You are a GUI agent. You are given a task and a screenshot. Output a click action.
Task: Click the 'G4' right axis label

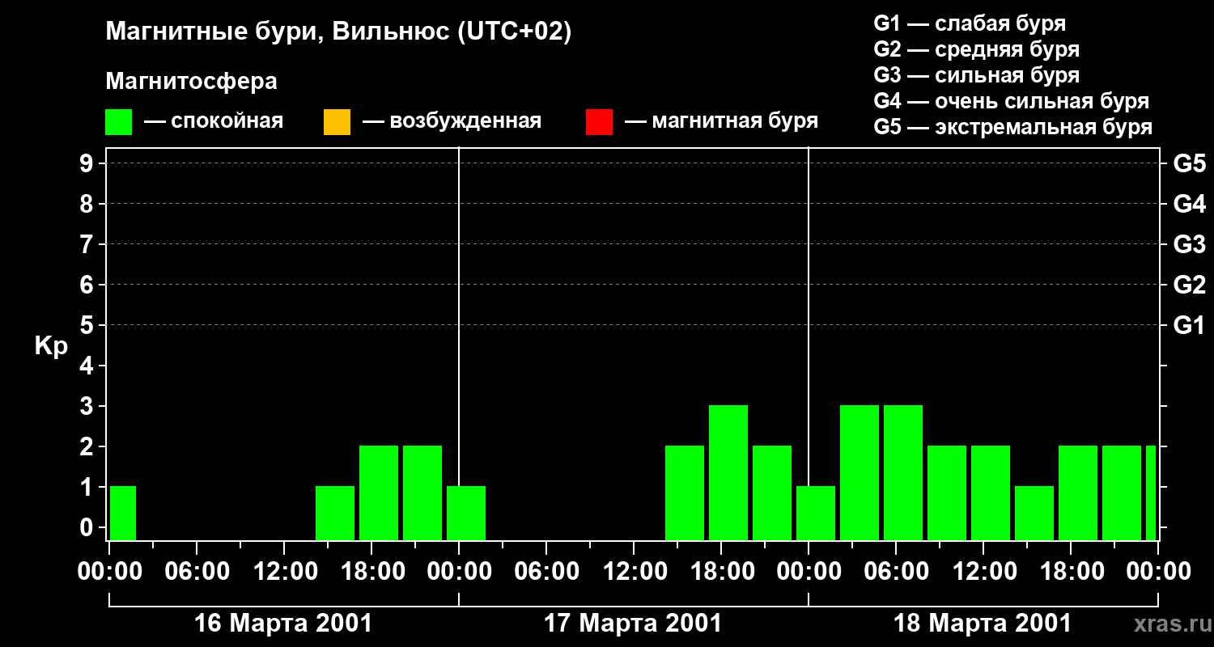tap(1189, 204)
